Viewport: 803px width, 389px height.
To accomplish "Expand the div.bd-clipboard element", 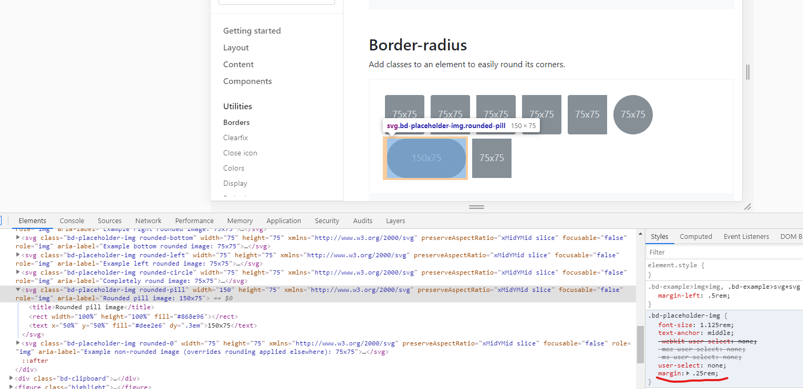I will point(12,378).
